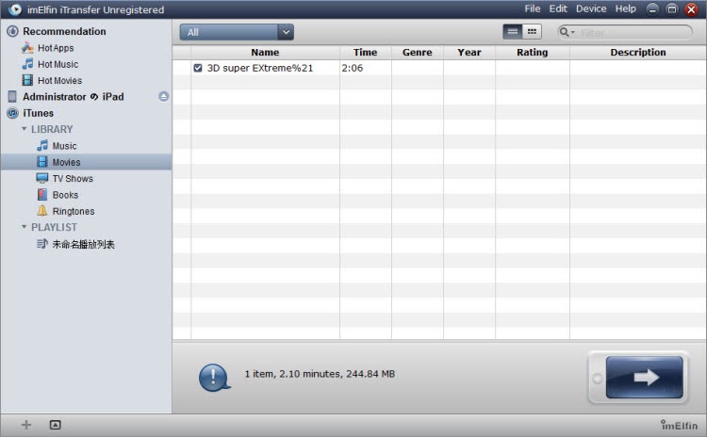Sort by the Rating column header
The width and height of the screenshot is (707, 437).
[532, 52]
